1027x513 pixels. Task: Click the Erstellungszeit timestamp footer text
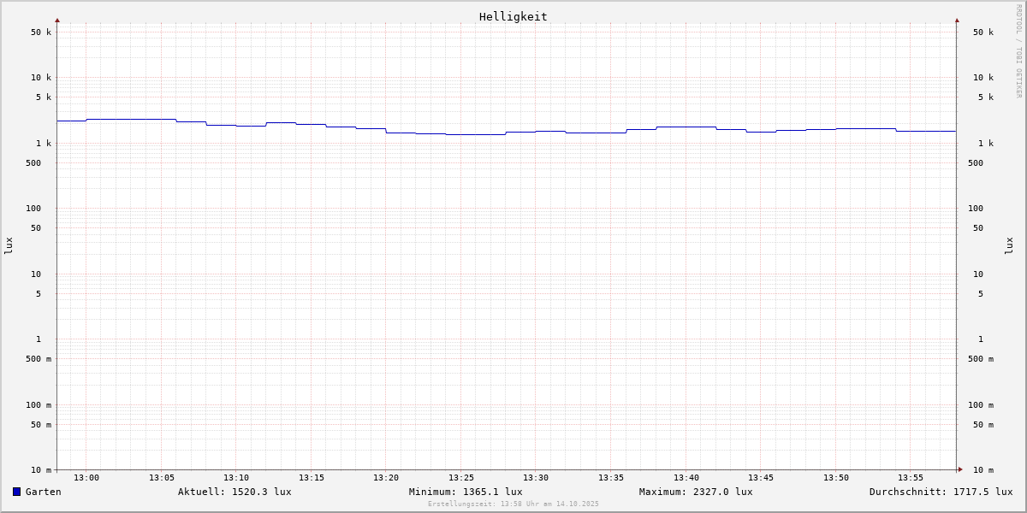pos(513,504)
